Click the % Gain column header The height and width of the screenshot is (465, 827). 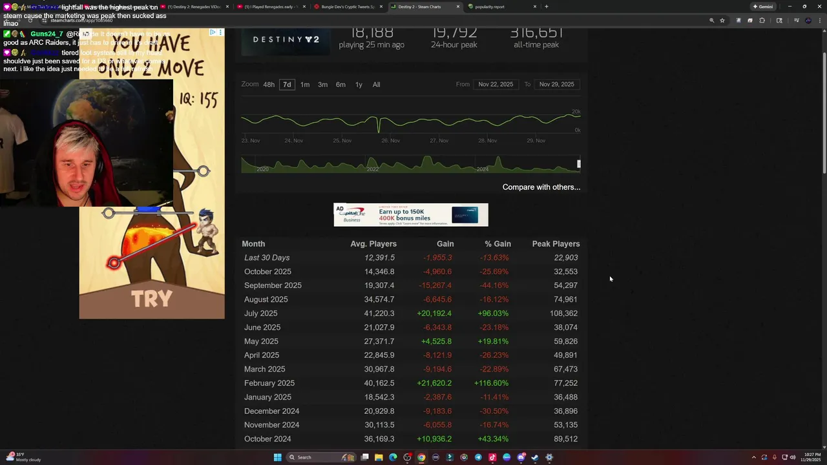coord(497,244)
